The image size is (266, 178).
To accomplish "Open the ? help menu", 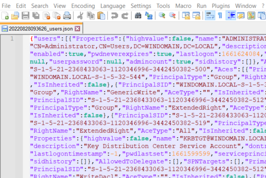I will pos(263,6).
